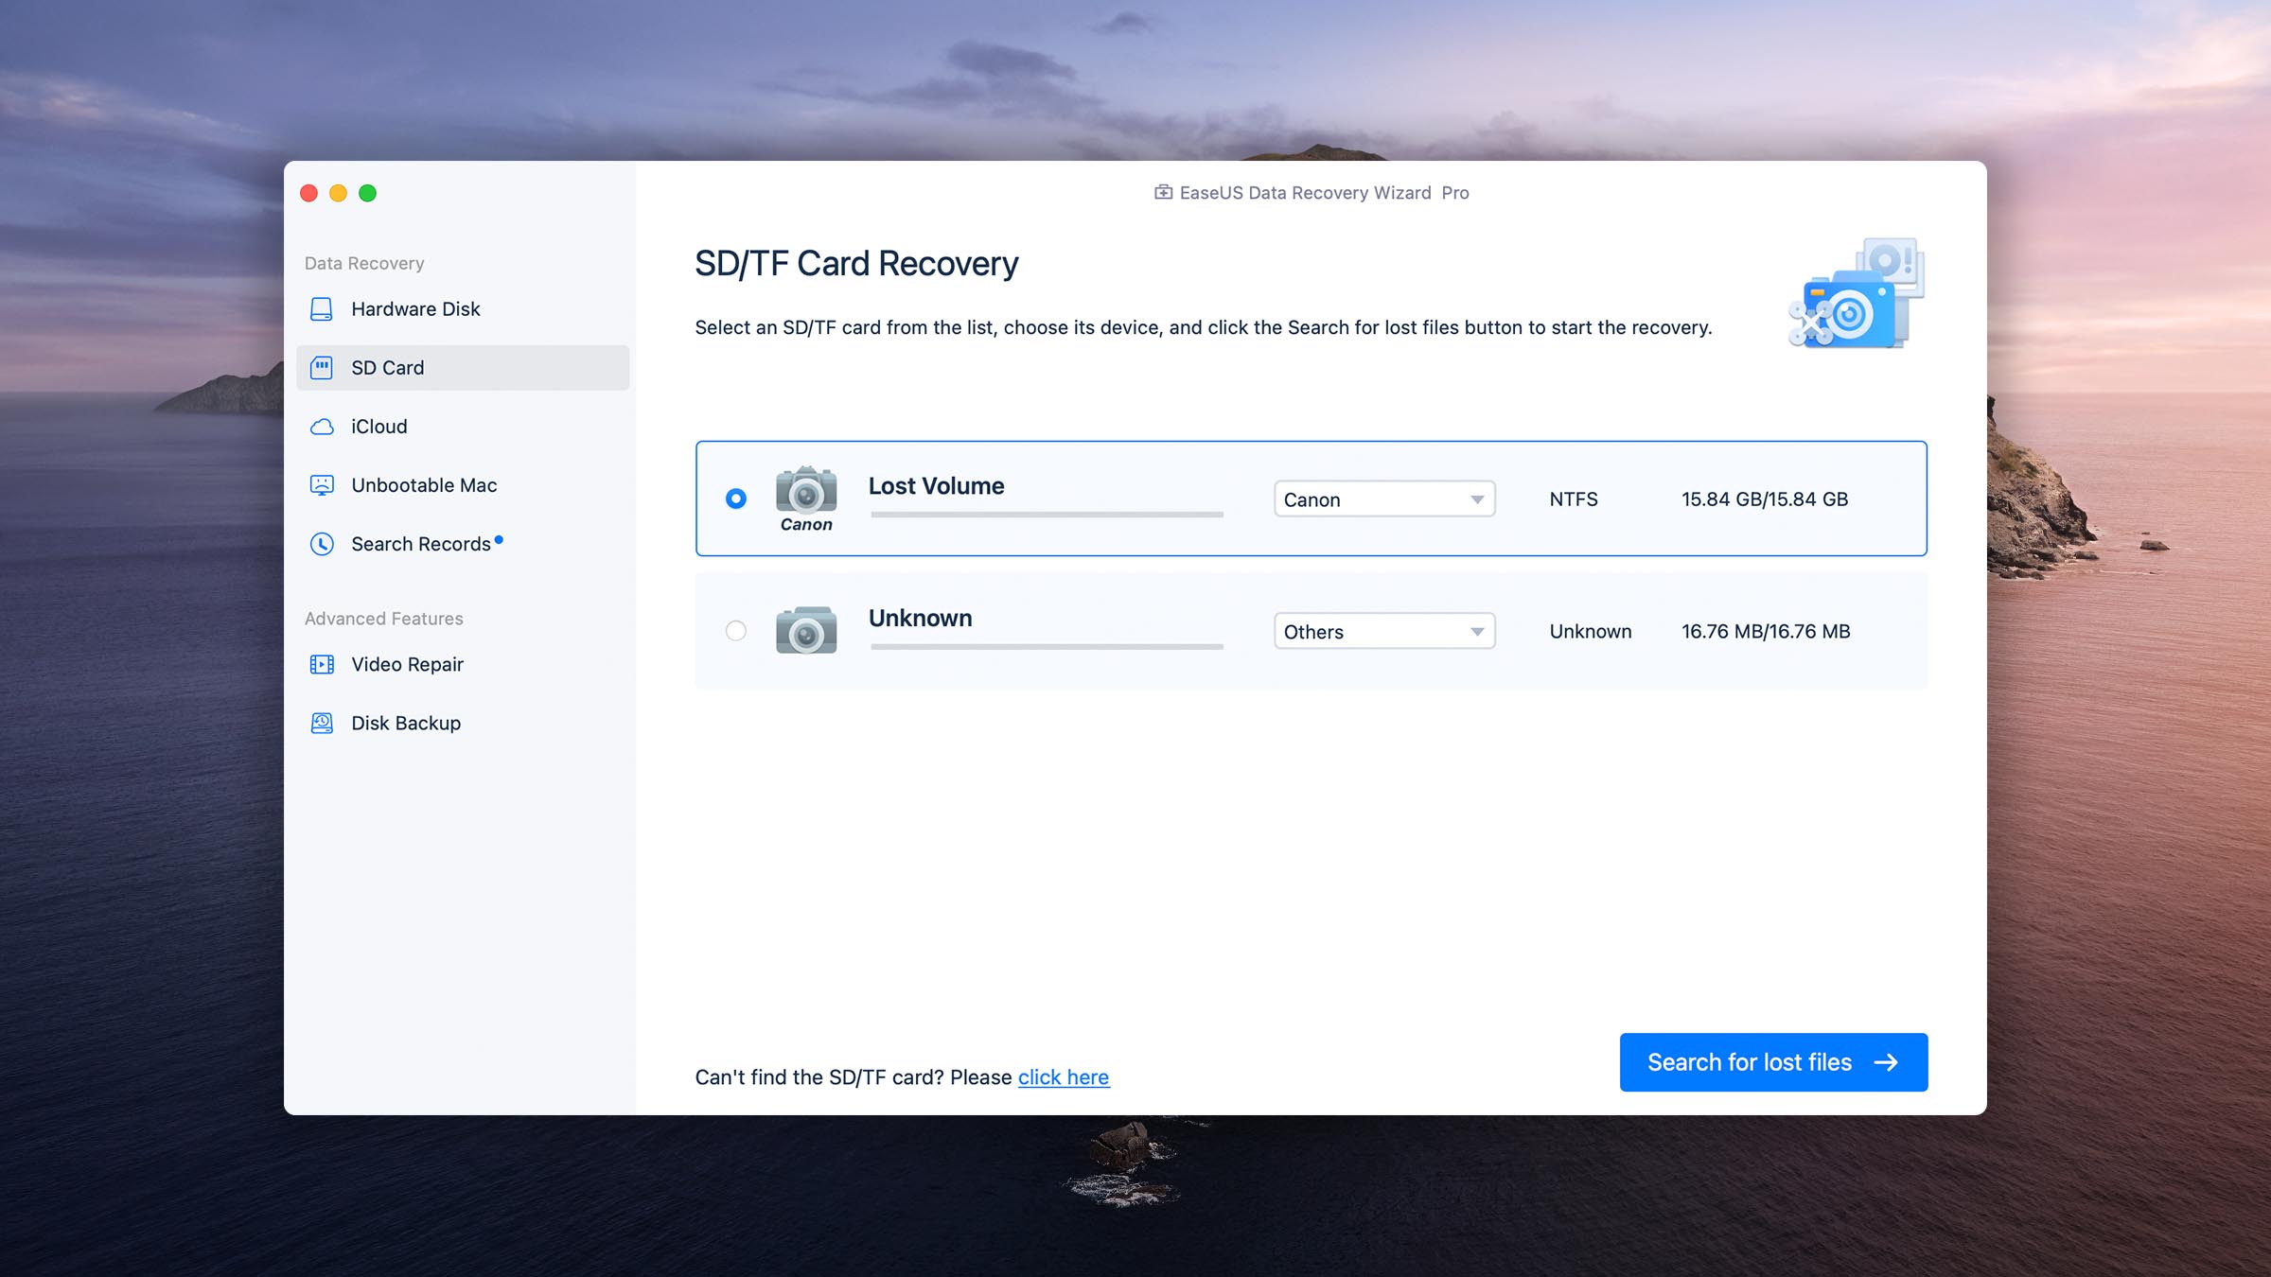Image resolution: width=2271 pixels, height=1277 pixels.
Task: Close the window with the red button
Action: pos(308,193)
